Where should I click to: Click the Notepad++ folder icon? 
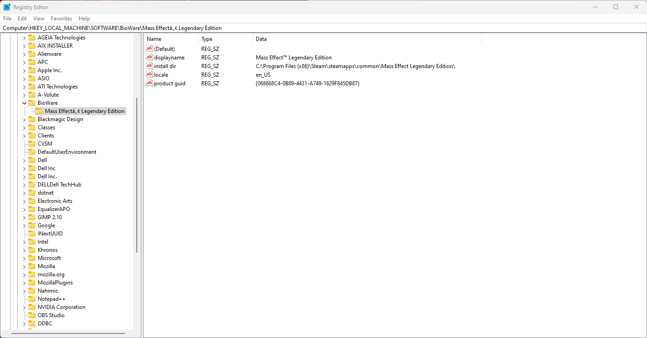(32, 299)
